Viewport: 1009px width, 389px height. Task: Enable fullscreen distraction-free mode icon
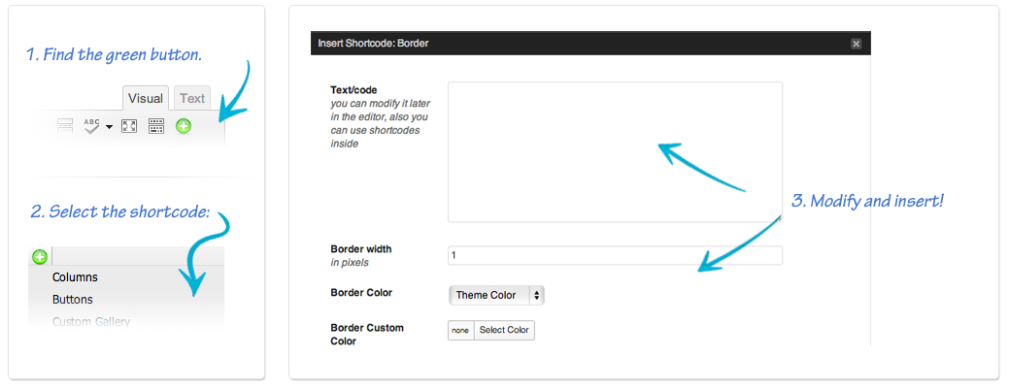[129, 126]
